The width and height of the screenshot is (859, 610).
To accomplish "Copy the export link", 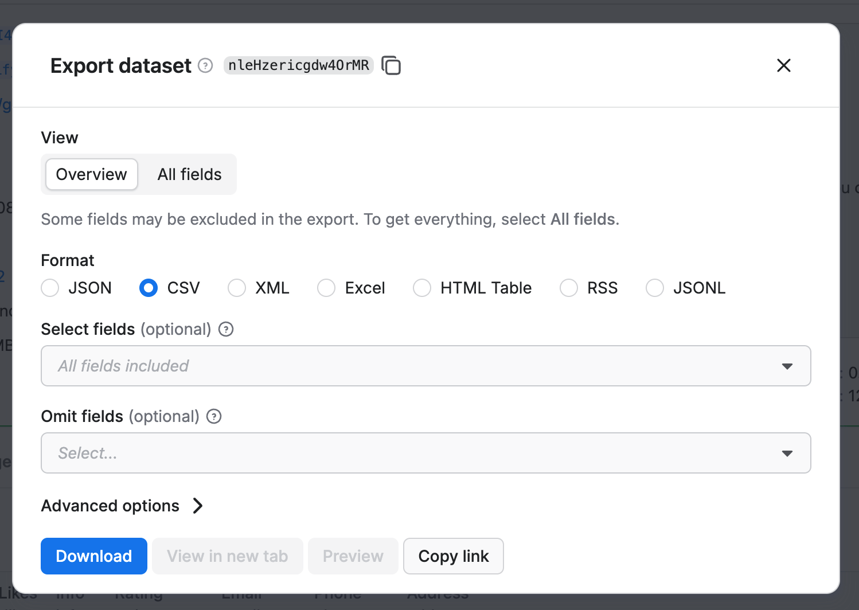I will (x=453, y=556).
